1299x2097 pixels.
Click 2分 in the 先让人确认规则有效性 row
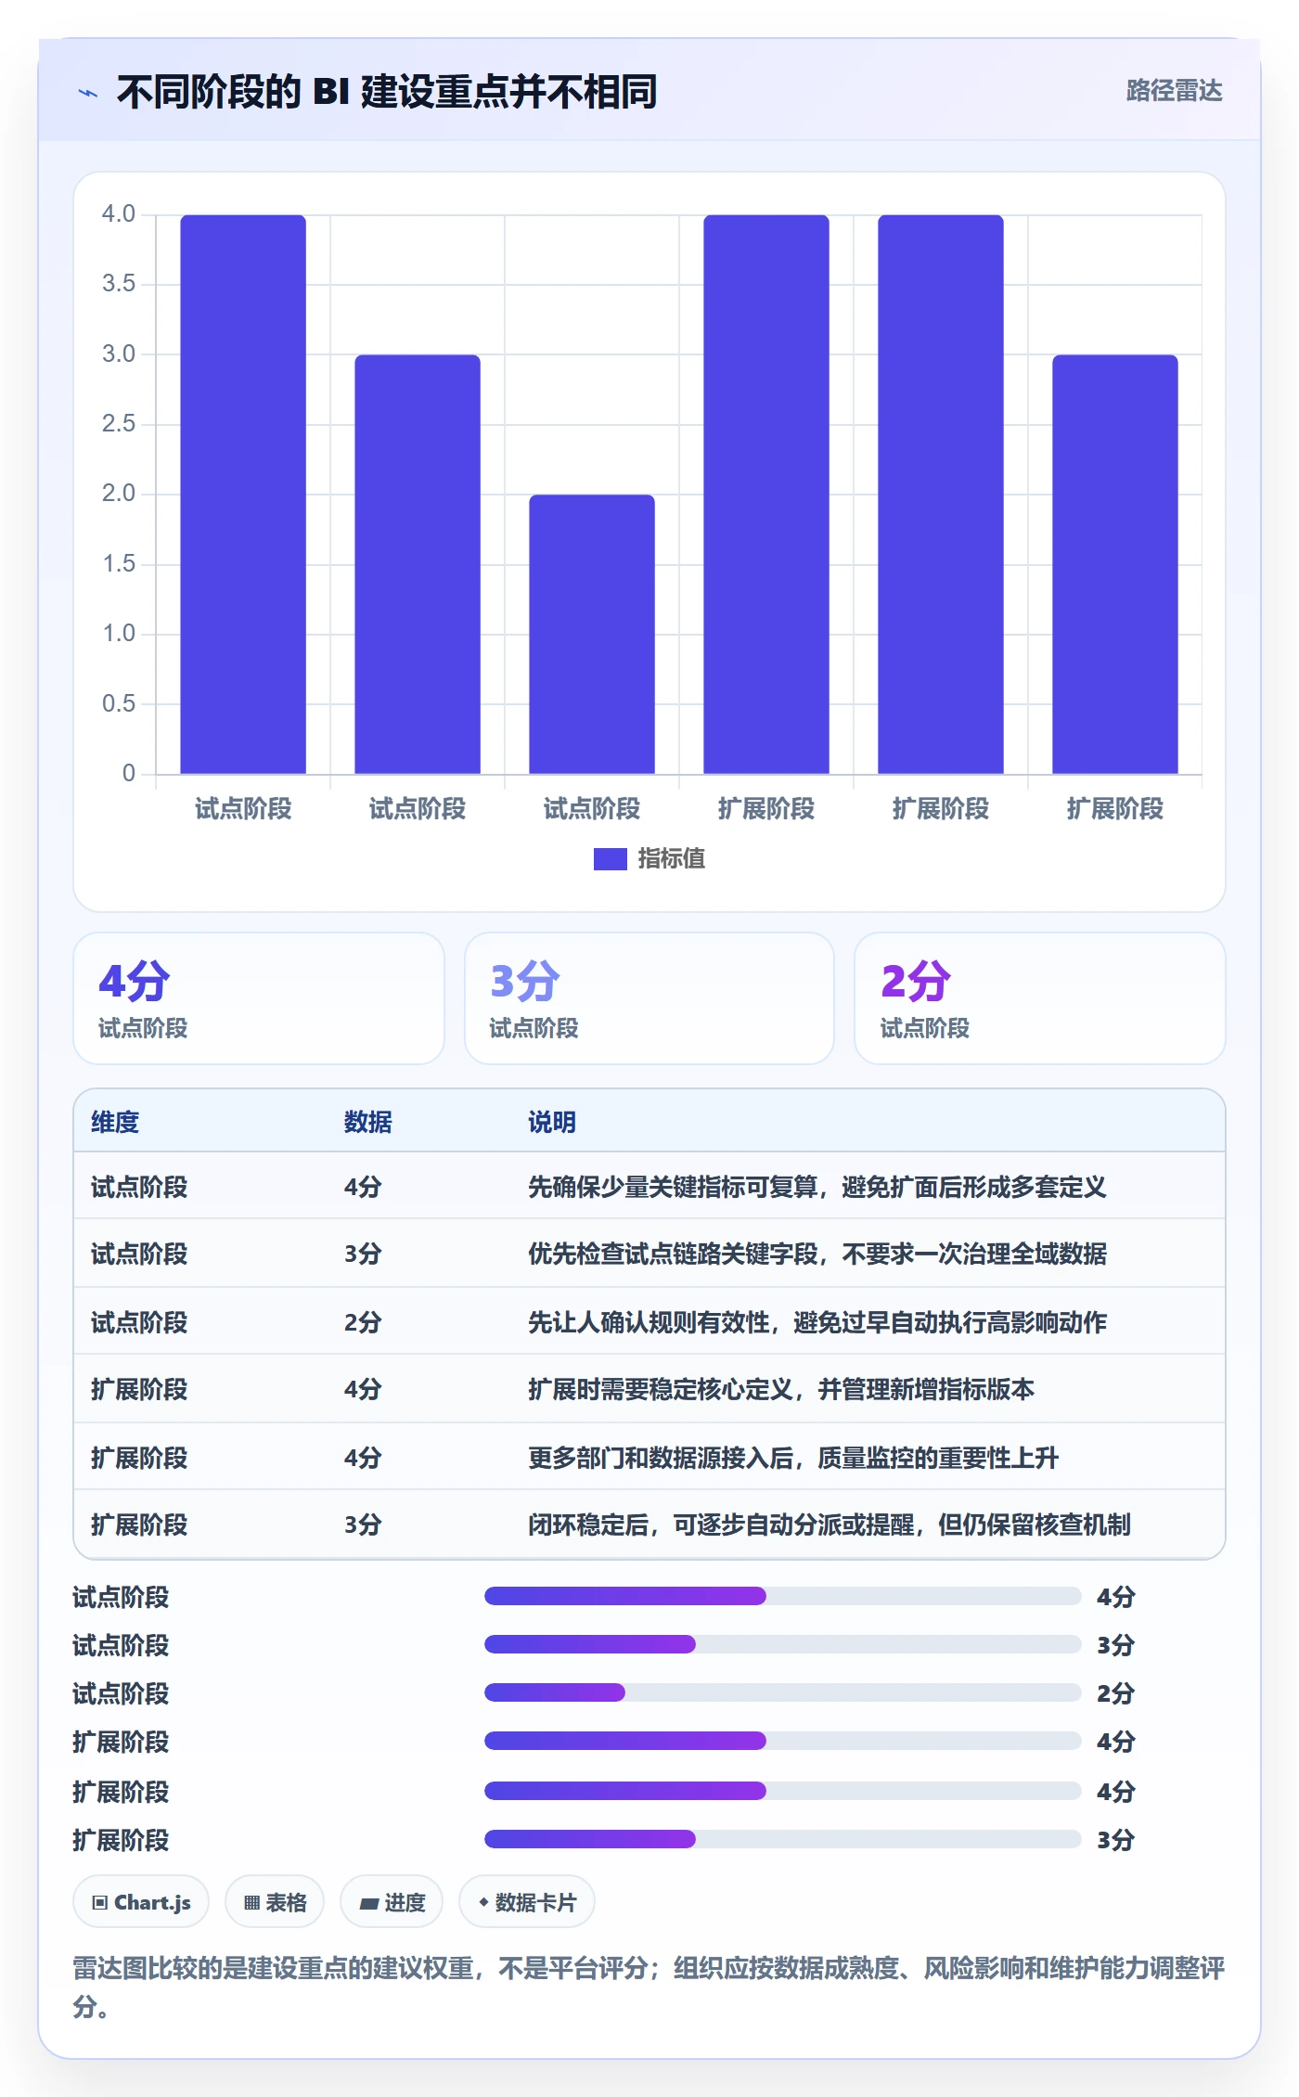(363, 1322)
